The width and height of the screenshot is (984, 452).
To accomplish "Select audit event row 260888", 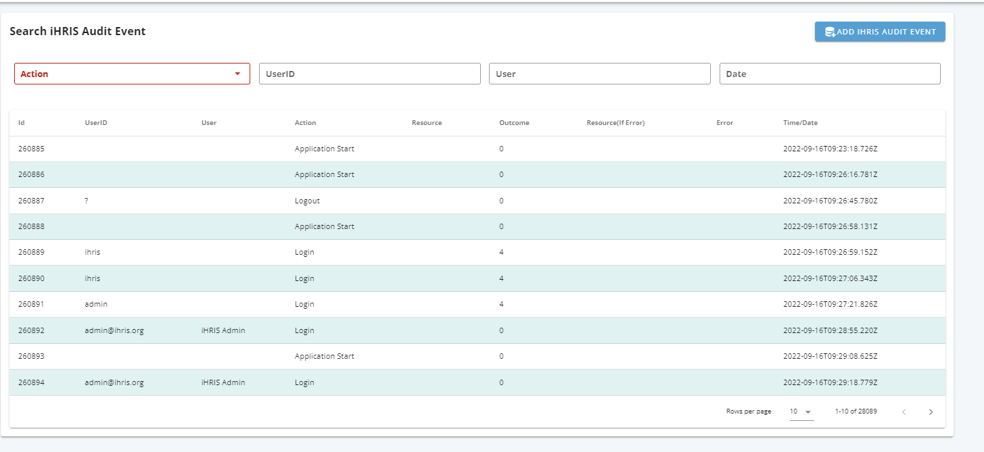I will tap(477, 226).
